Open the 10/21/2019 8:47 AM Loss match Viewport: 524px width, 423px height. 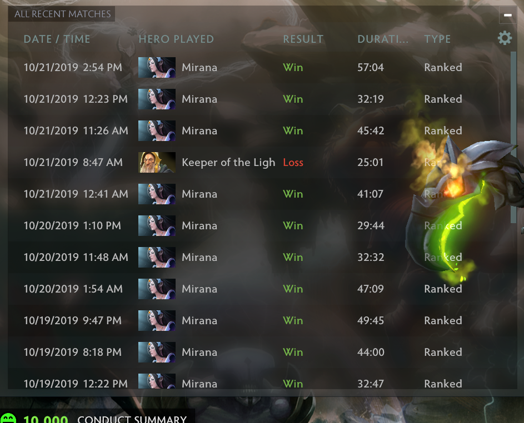tap(259, 162)
